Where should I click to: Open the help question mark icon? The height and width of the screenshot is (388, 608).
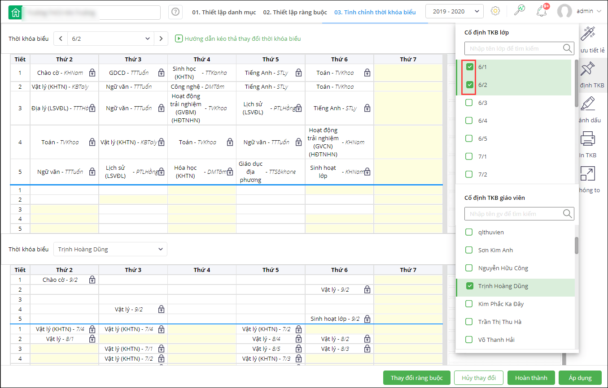(x=175, y=12)
